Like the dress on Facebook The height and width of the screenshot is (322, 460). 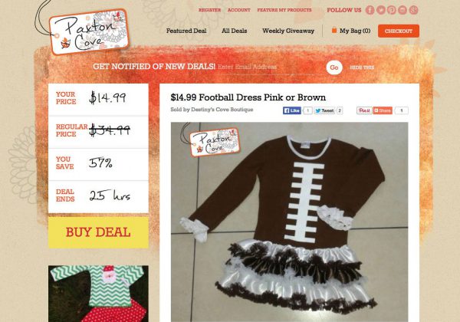click(292, 110)
